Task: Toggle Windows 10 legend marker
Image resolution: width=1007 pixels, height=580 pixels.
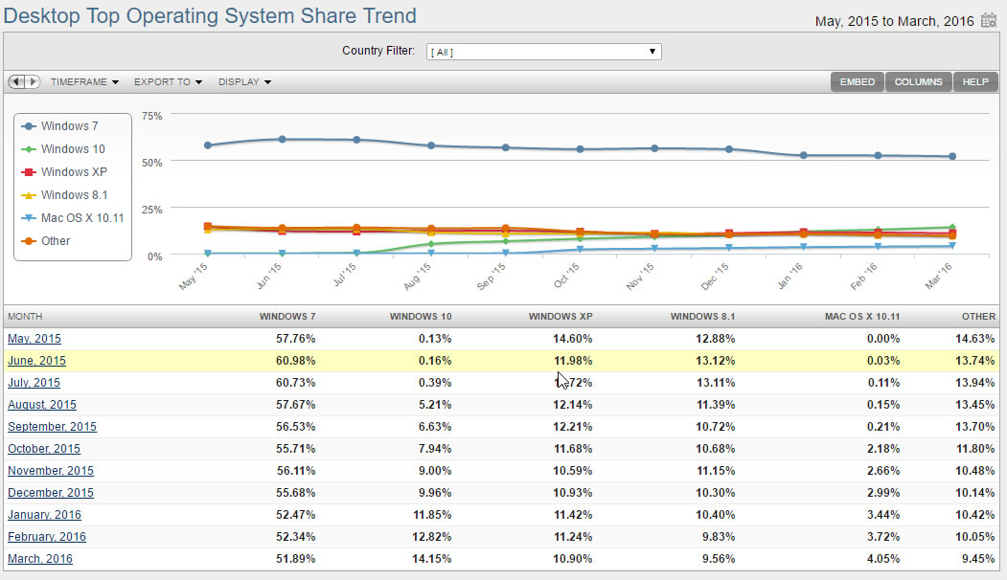Action: click(28, 149)
